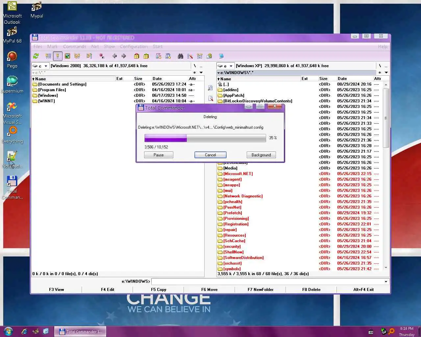Click the F8 Delete button

(311, 290)
